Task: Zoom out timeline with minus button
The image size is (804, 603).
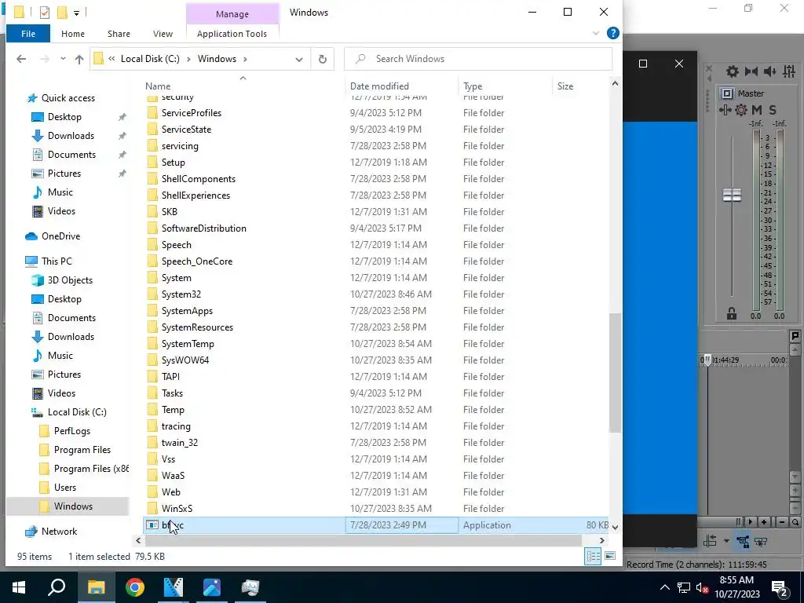Action: (x=782, y=522)
